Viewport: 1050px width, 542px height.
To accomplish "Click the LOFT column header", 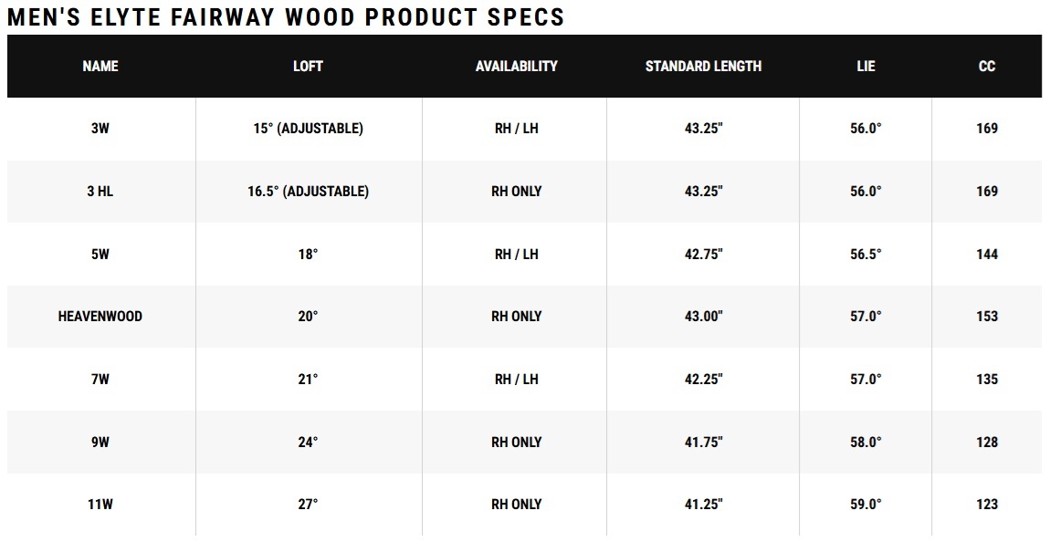I will coord(308,67).
